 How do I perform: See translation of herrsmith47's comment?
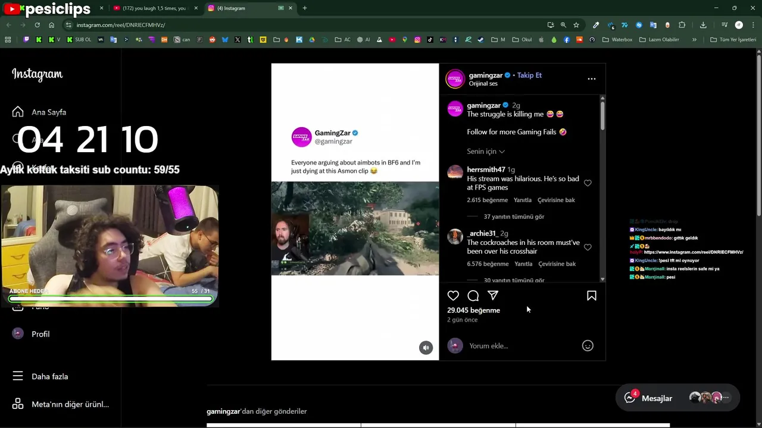click(x=556, y=200)
